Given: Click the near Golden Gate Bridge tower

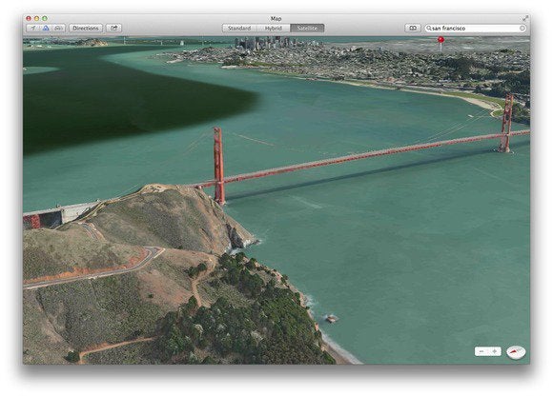Looking at the screenshot, I should (218, 166).
